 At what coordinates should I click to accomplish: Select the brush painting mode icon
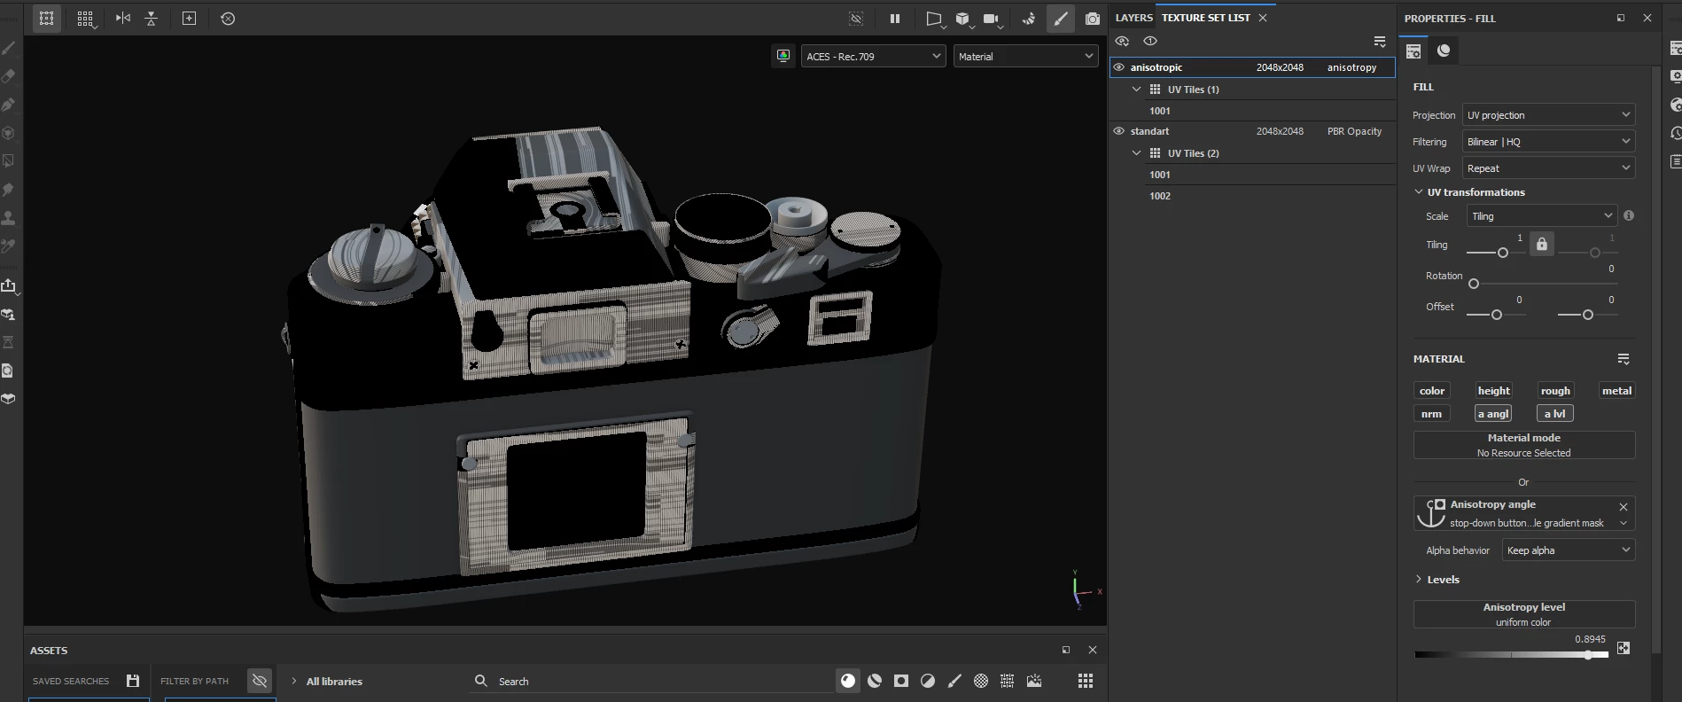click(x=1061, y=19)
